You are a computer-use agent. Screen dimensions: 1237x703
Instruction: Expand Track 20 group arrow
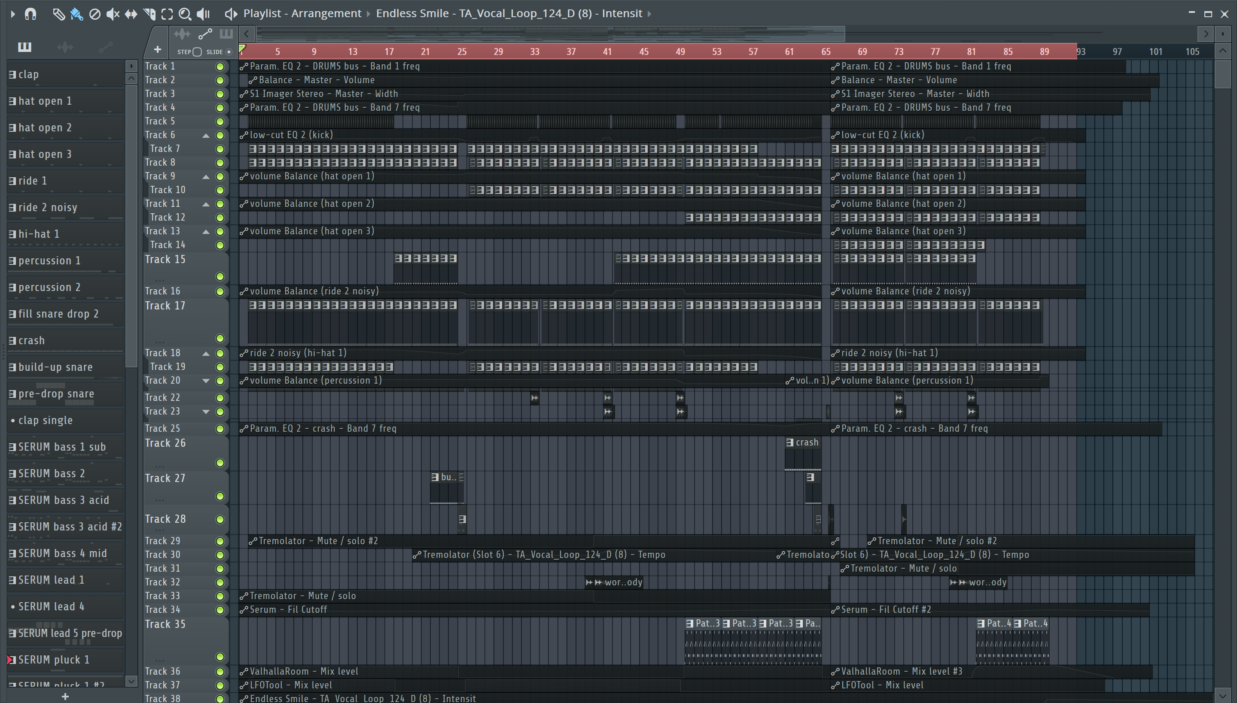tap(206, 381)
